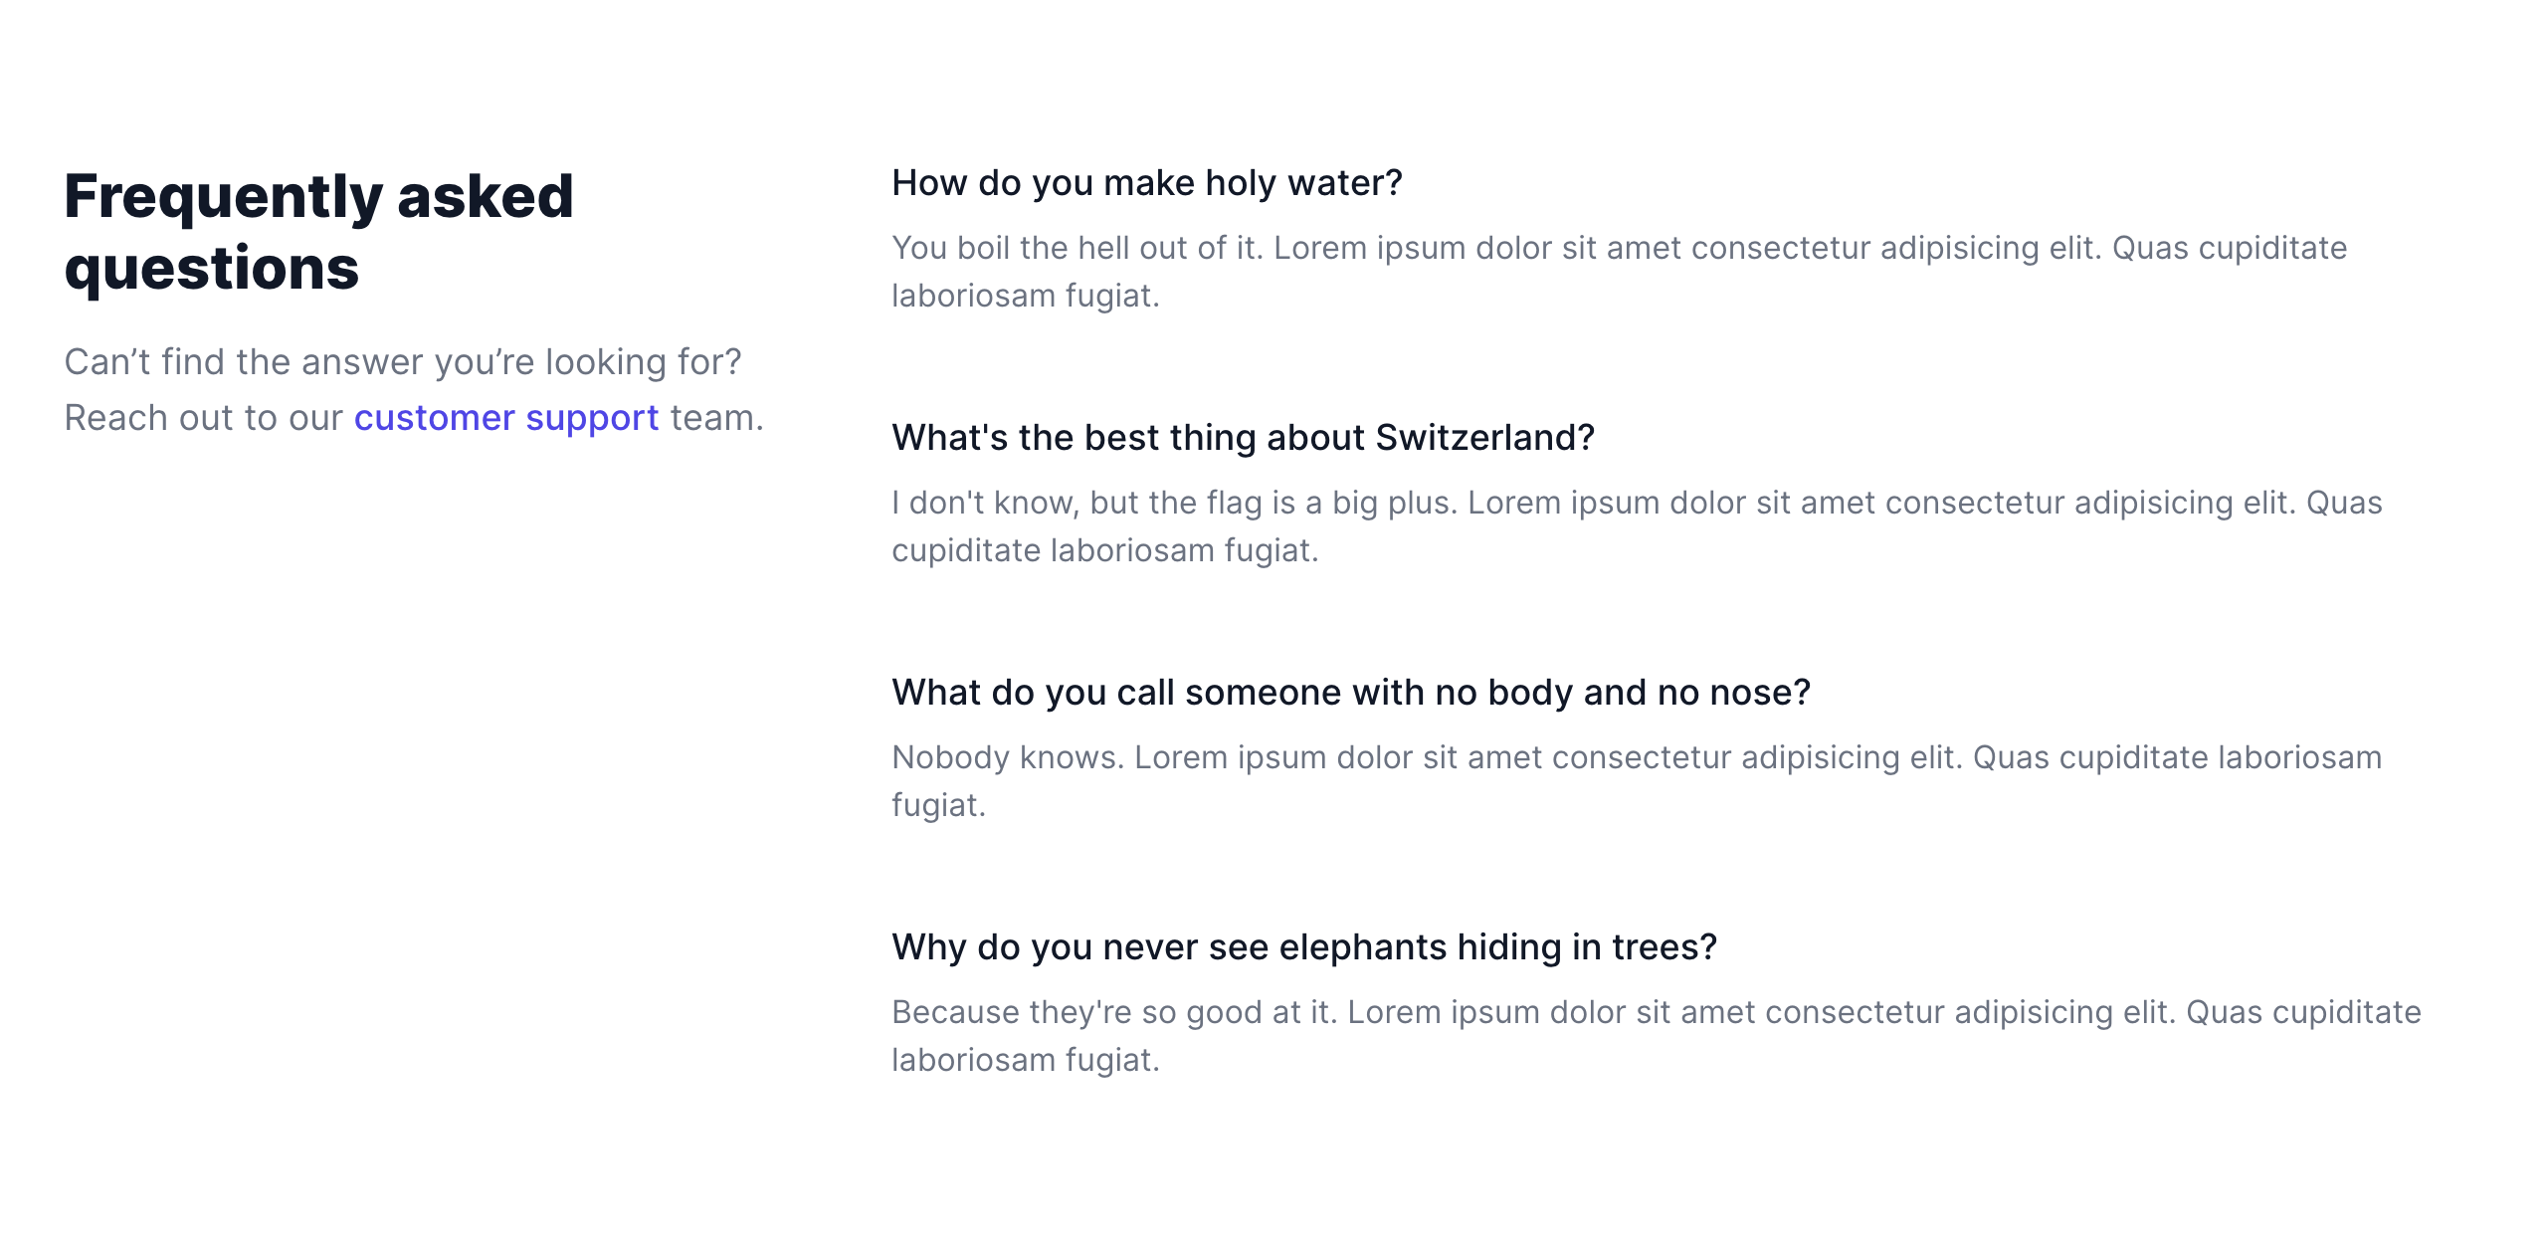Image resolution: width=2547 pixels, height=1242 pixels.
Task: Click 'Can't find the answer you're looking for?' text
Action: click(x=403, y=362)
